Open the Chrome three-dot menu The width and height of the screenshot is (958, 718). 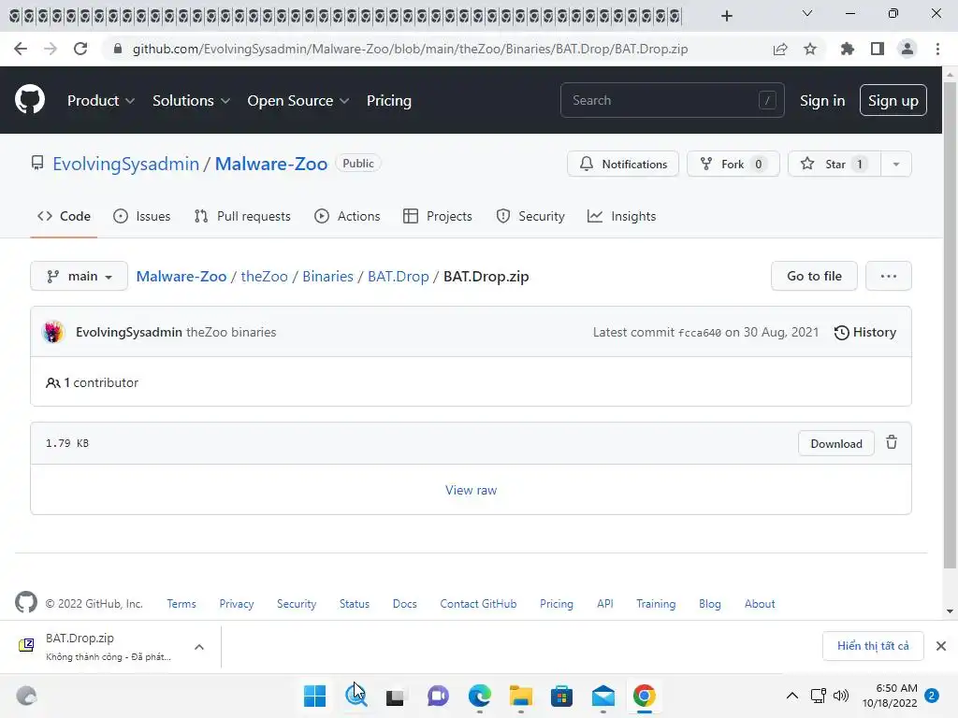[x=937, y=49]
